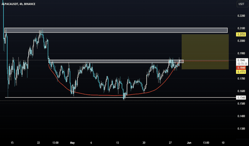Image resolution: width=249 pixels, height=146 pixels.
Task: Click the 13 date on time axis
Action: [x=118, y=143]
